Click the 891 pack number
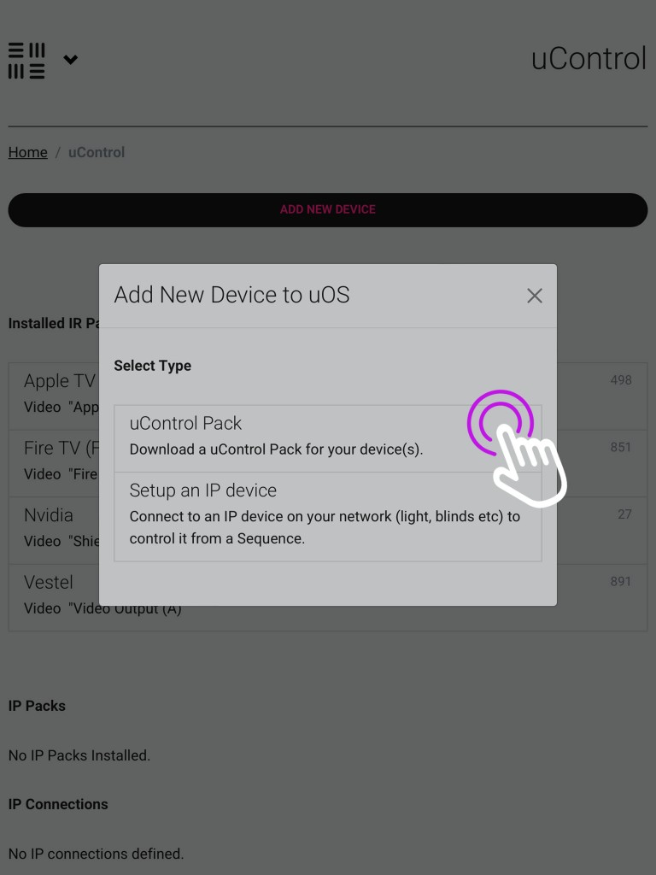656x875 pixels. pos(621,581)
